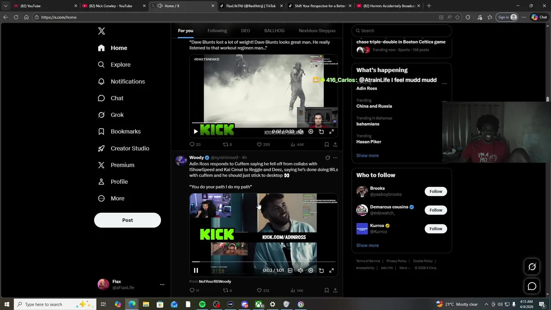Image resolution: width=551 pixels, height=310 pixels.
Task: Click the Windows Start button
Action: [x=7, y=304]
